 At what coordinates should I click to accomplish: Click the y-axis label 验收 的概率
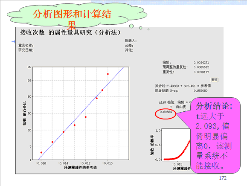pos(152,145)
